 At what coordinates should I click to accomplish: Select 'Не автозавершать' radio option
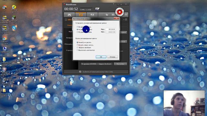point(77,27)
